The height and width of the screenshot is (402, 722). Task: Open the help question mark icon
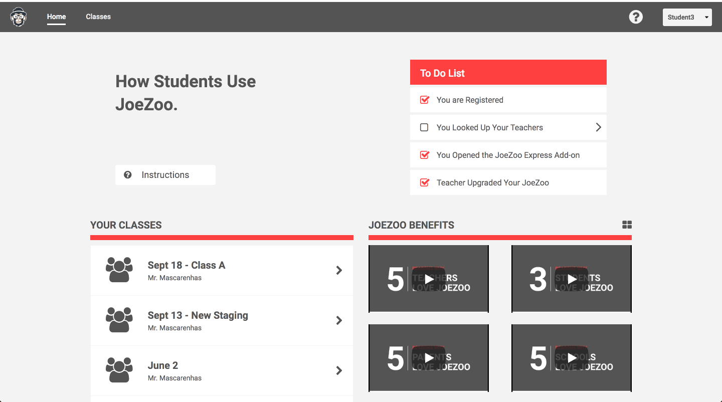(636, 17)
